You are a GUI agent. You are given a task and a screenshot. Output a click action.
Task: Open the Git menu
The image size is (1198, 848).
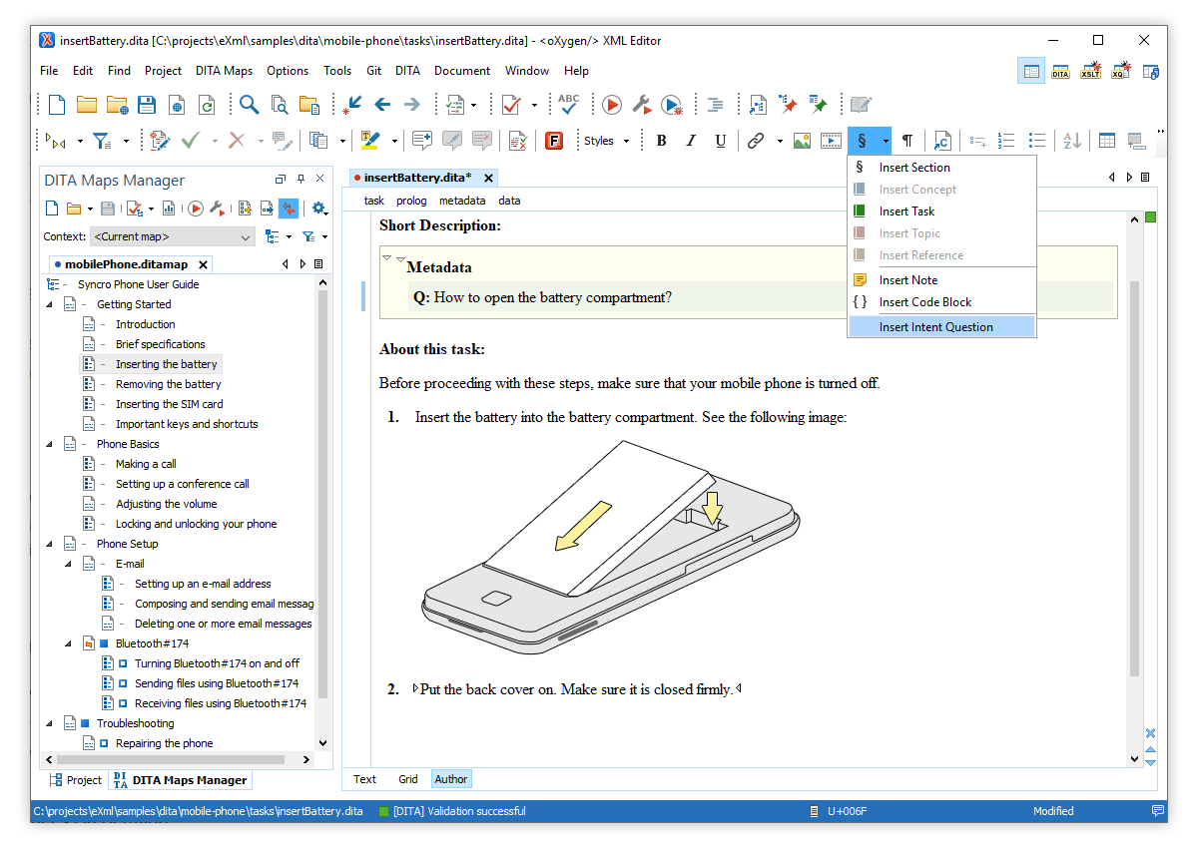(374, 71)
